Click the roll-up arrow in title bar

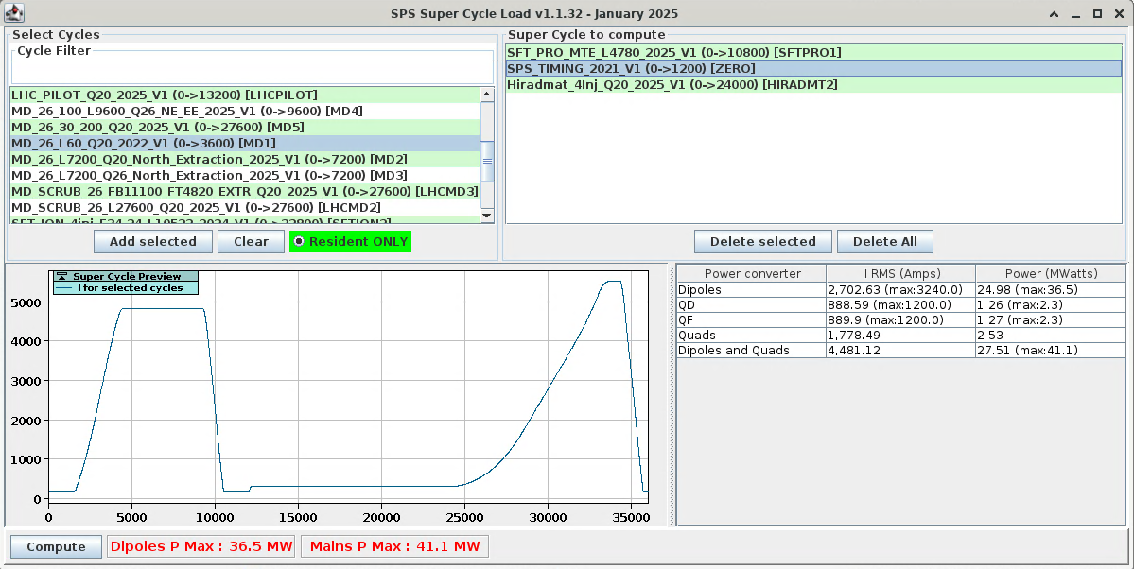pyautogui.click(x=1055, y=14)
